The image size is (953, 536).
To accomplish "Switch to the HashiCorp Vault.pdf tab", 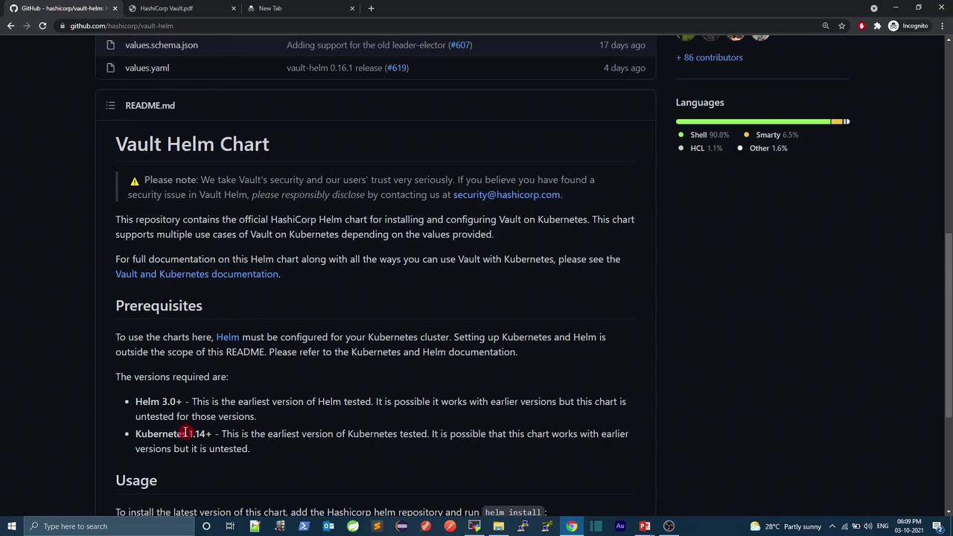I will click(182, 8).
